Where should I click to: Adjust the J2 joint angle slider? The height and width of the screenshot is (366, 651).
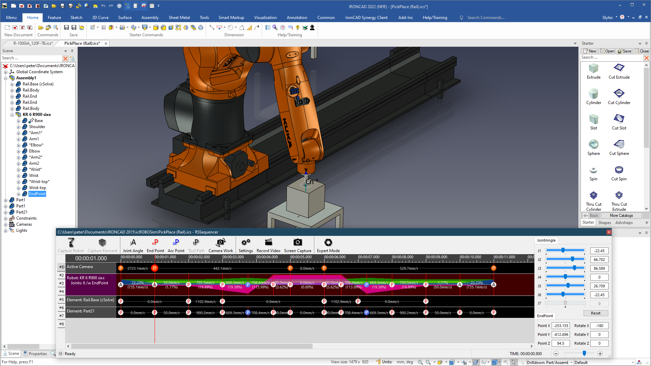(572, 260)
